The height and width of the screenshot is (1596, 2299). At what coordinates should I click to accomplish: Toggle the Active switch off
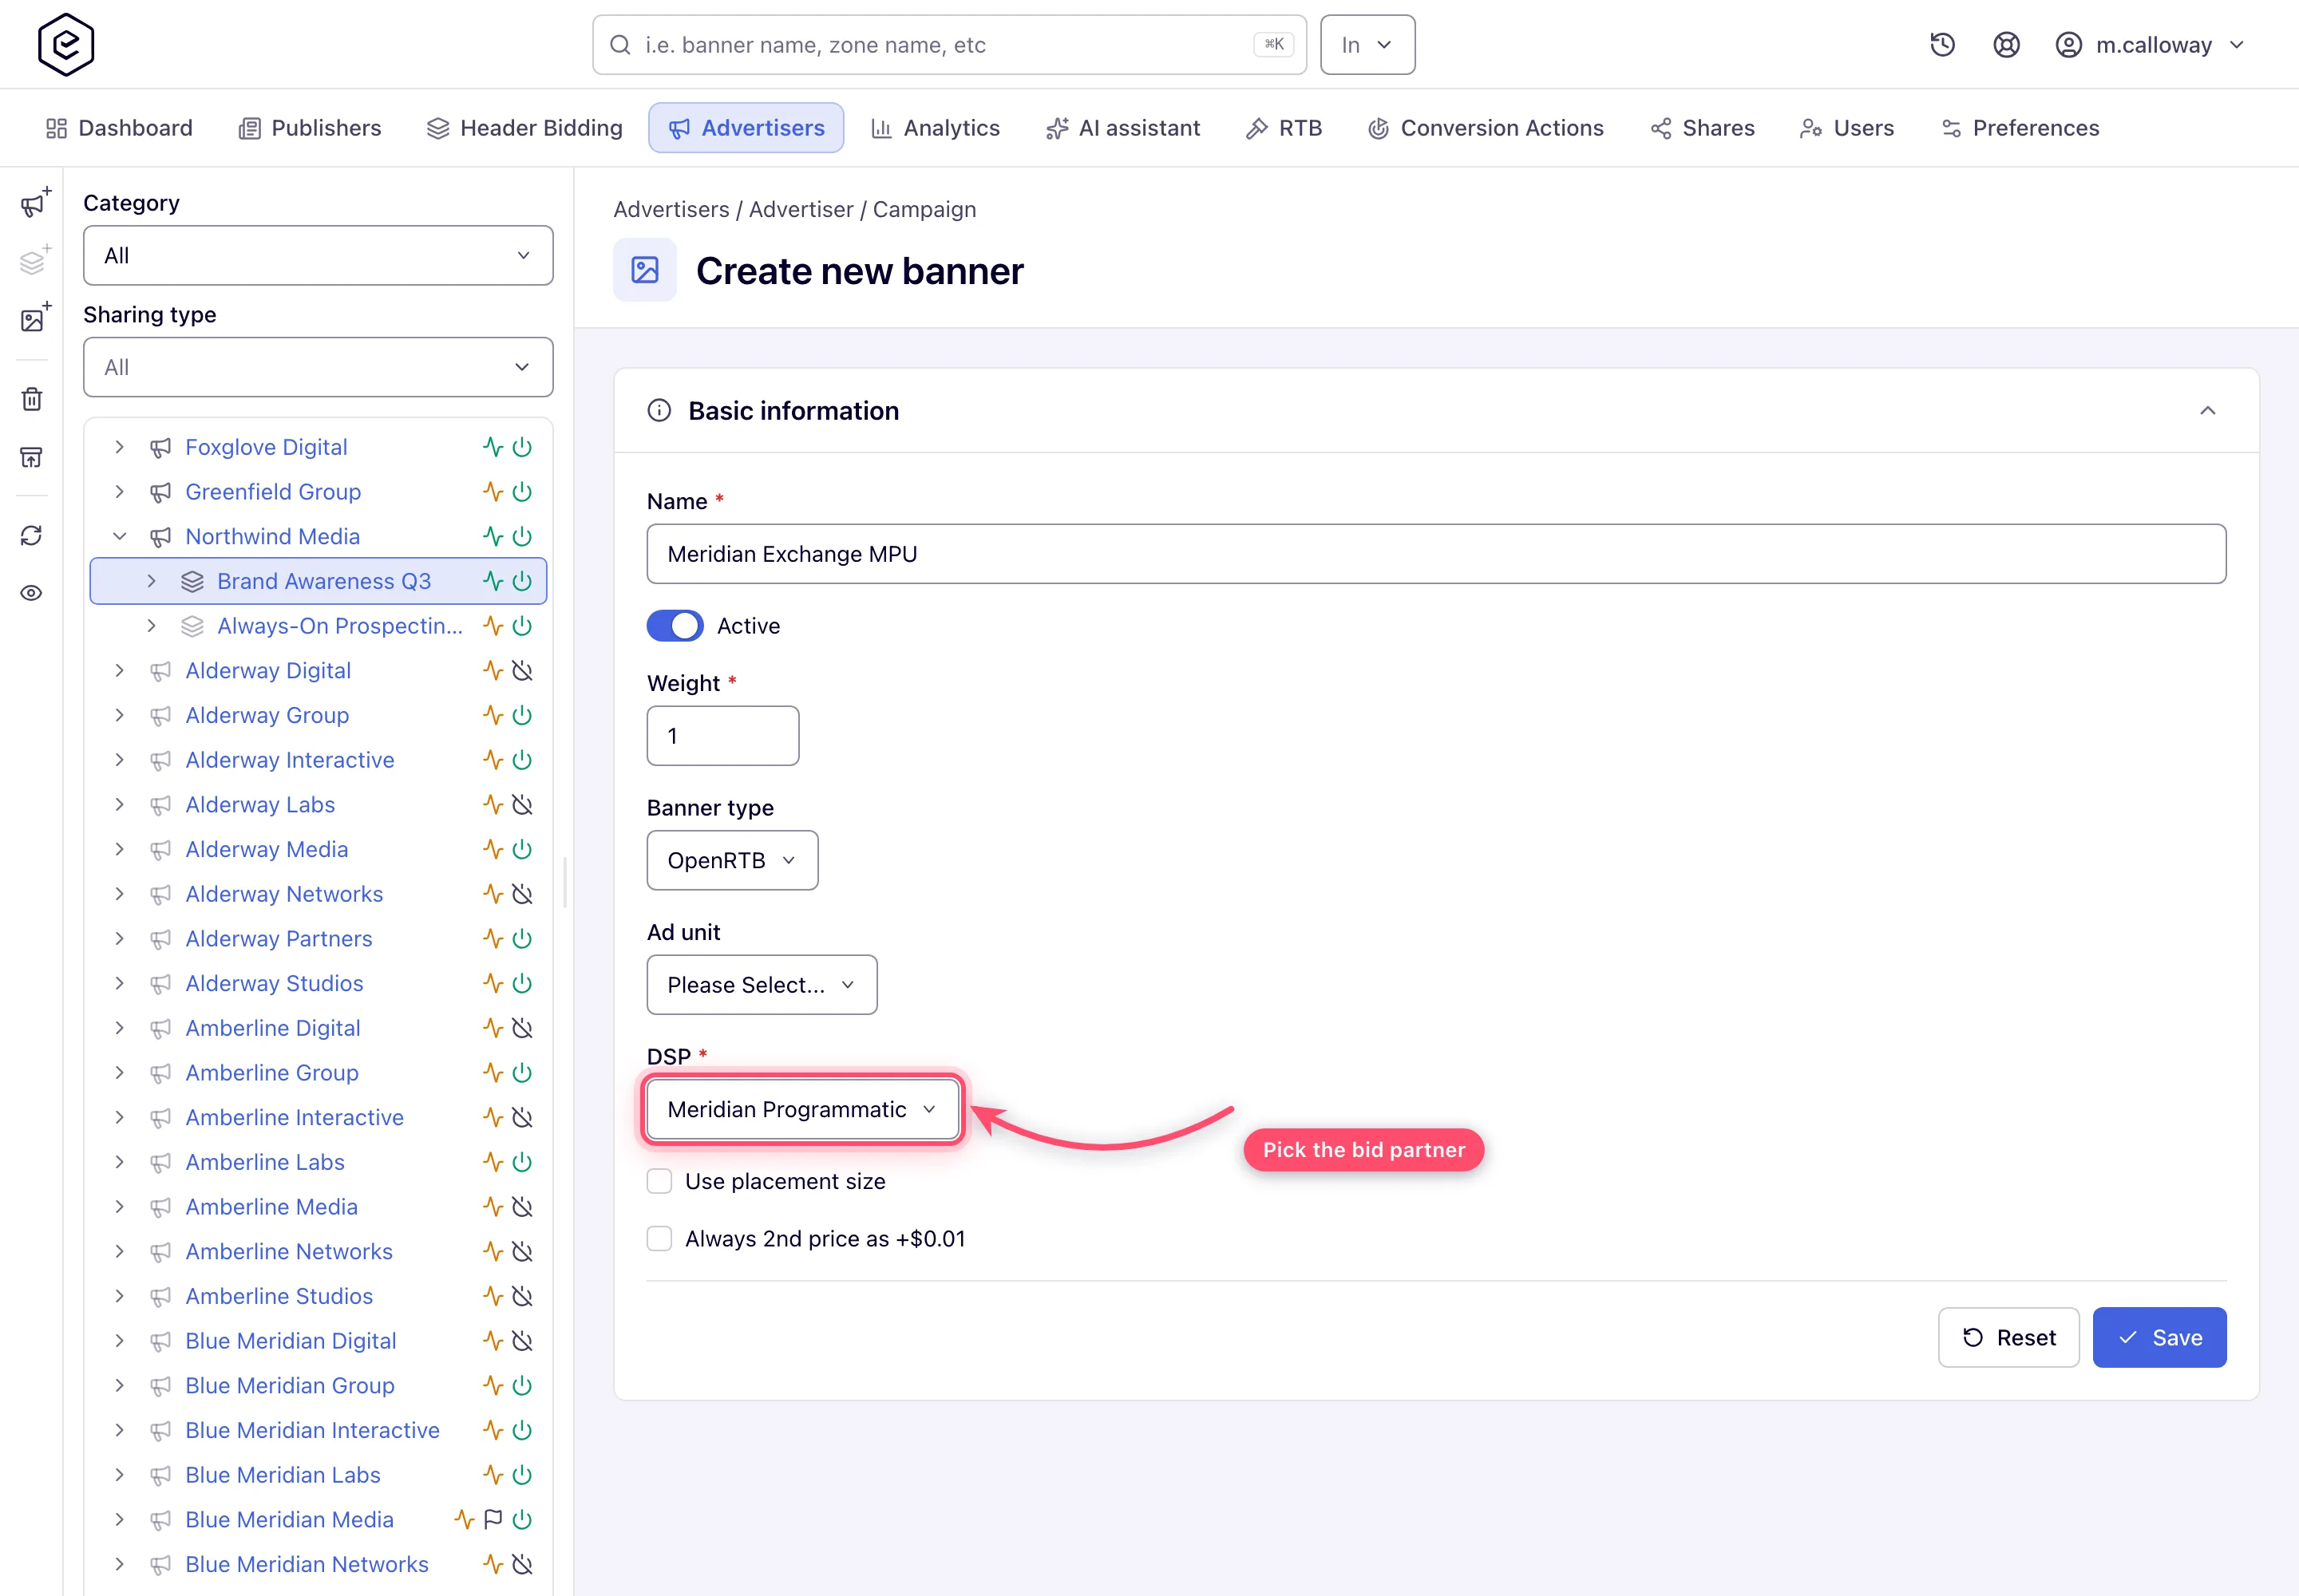[x=675, y=626]
